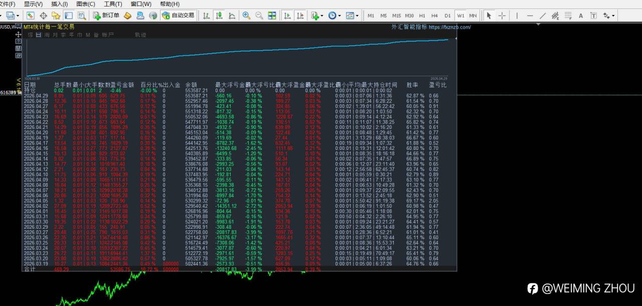Image resolution: width=642 pixels, height=306 pixels.
Task: Open the 图表(C) menu
Action: pyautogui.click(x=86, y=4)
